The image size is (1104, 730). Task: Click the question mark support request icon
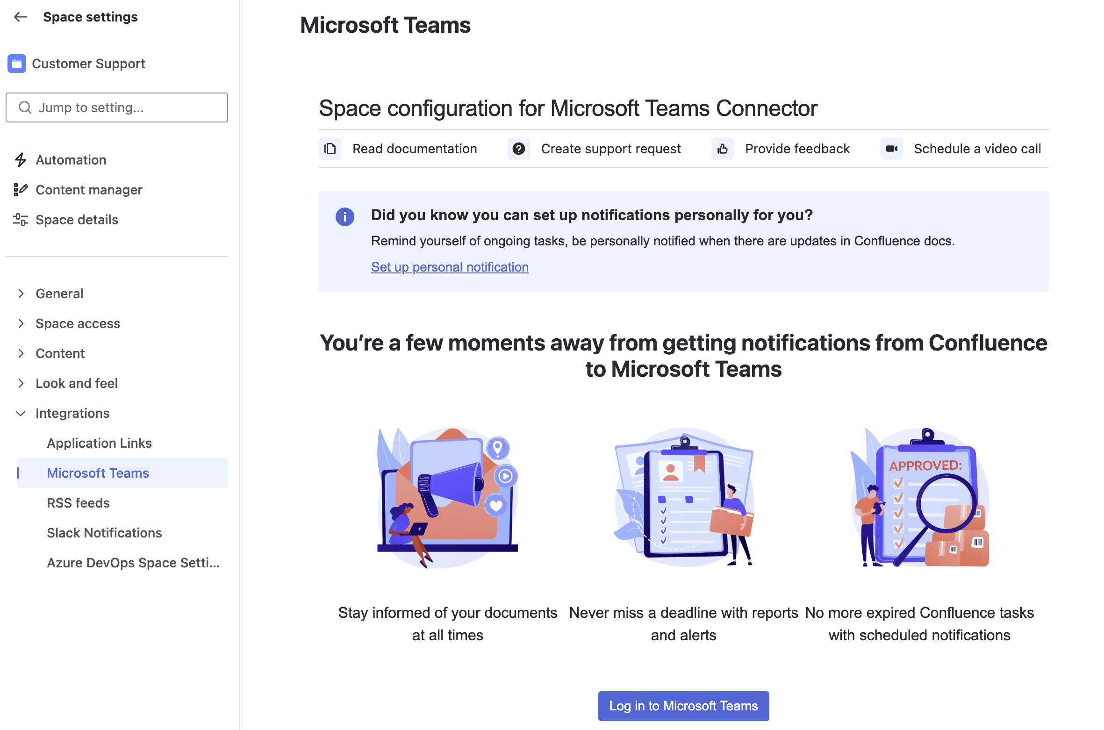click(x=518, y=149)
